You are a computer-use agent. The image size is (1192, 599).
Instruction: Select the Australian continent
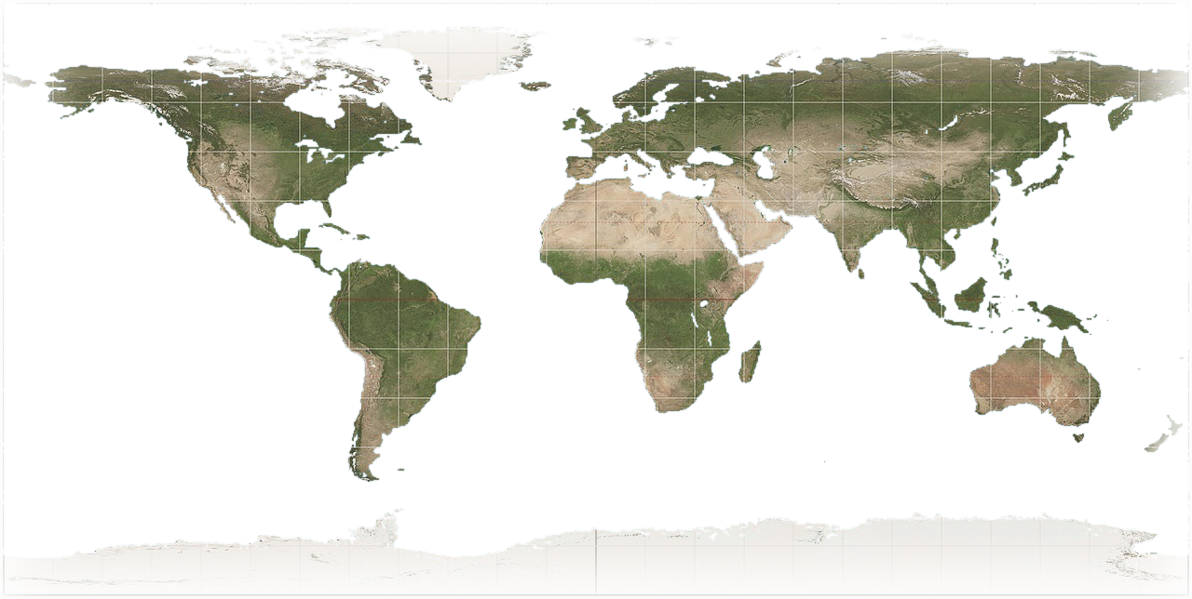[1032, 383]
